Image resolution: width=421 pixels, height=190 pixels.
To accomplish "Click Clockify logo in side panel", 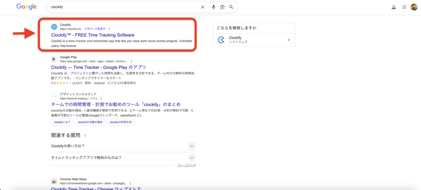I will coord(221,40).
